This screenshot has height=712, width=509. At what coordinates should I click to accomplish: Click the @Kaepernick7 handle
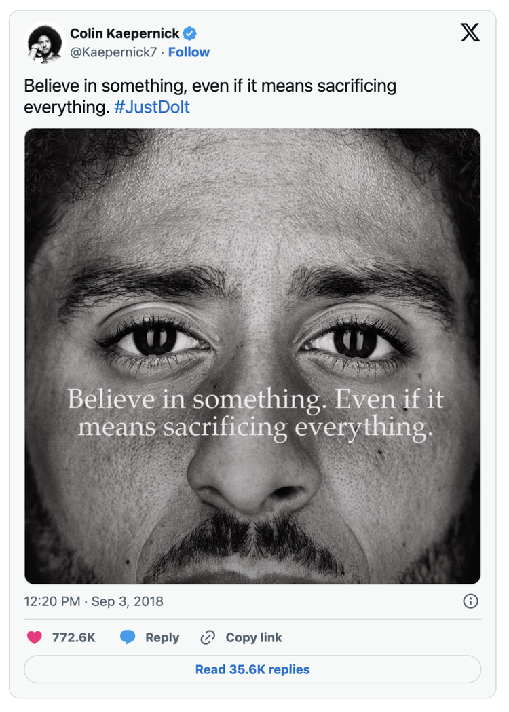(x=113, y=52)
